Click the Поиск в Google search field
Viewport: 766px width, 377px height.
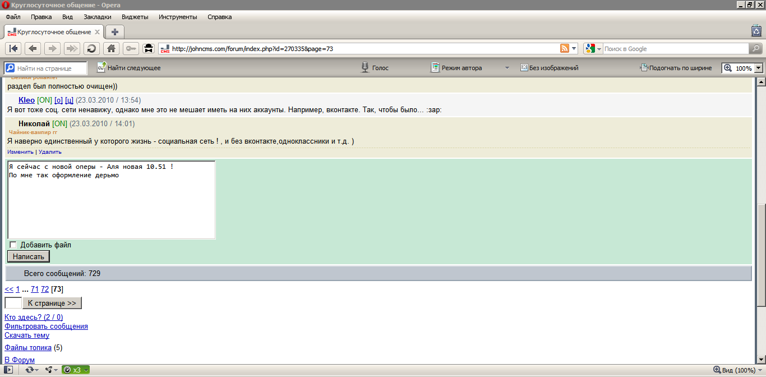676,49
